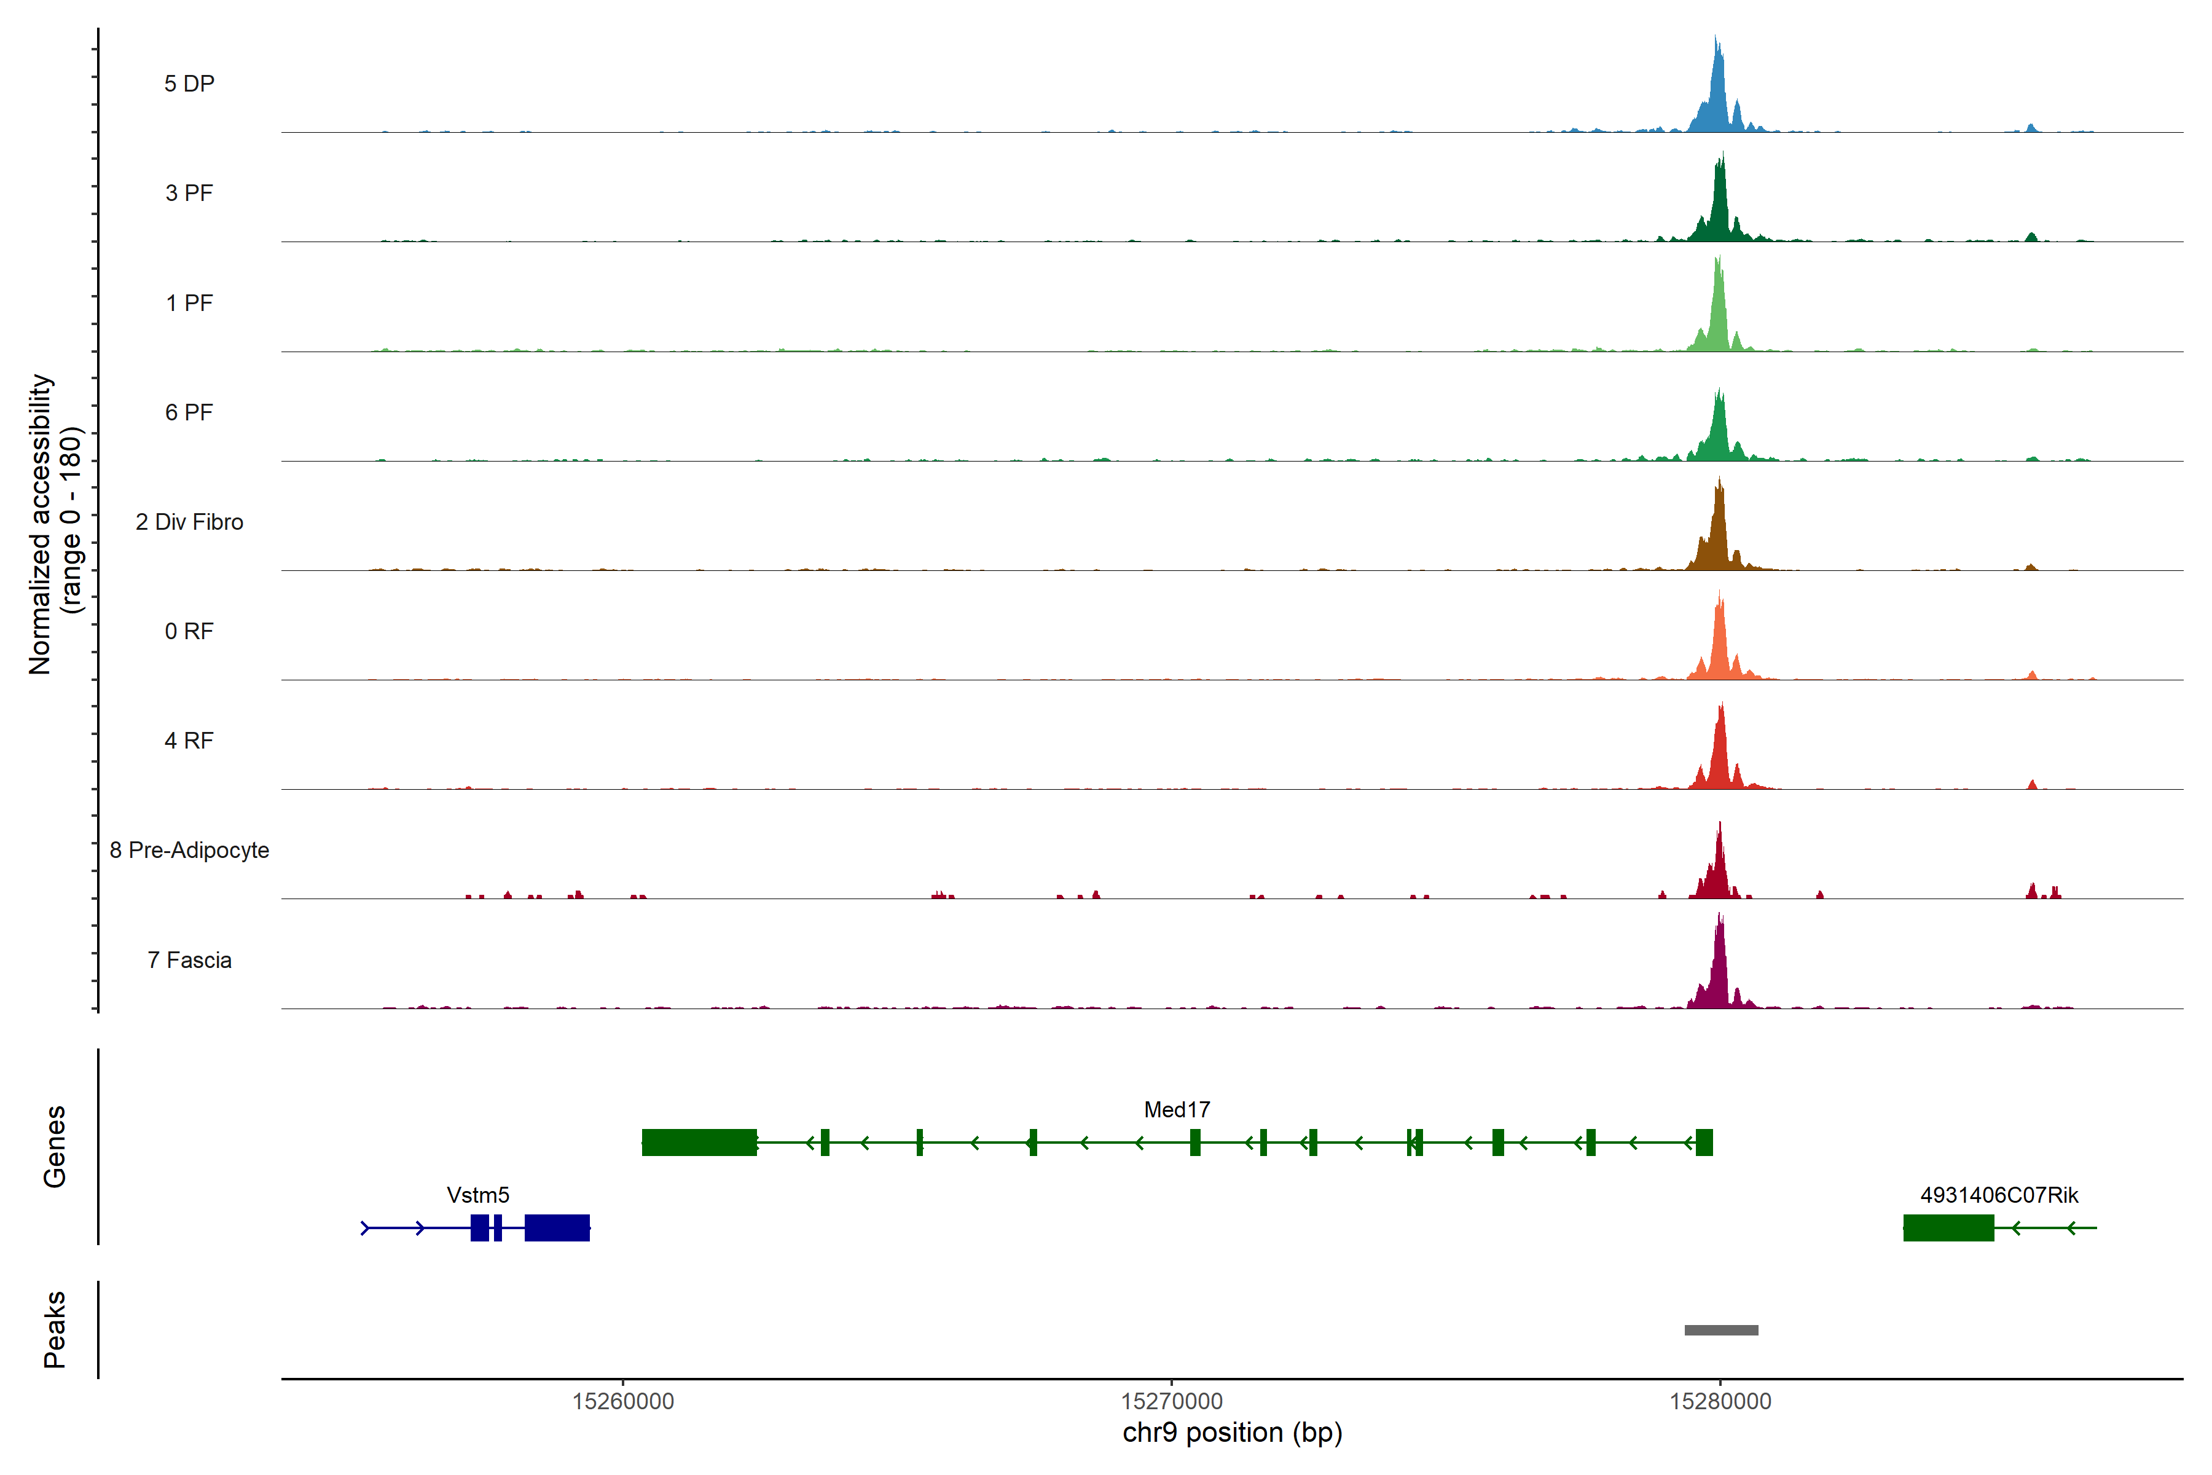The height and width of the screenshot is (1475, 2212).
Task: Click the 7 Fascia track label
Action: pyautogui.click(x=189, y=959)
